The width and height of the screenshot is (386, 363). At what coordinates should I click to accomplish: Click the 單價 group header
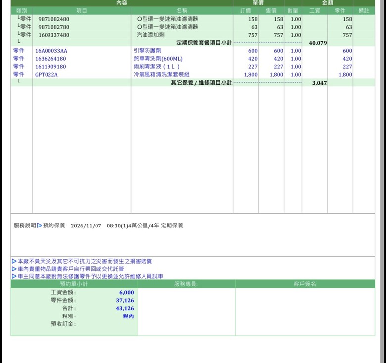pyautogui.click(x=258, y=3)
